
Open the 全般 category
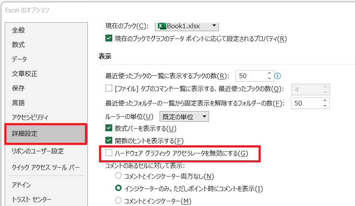18,30
